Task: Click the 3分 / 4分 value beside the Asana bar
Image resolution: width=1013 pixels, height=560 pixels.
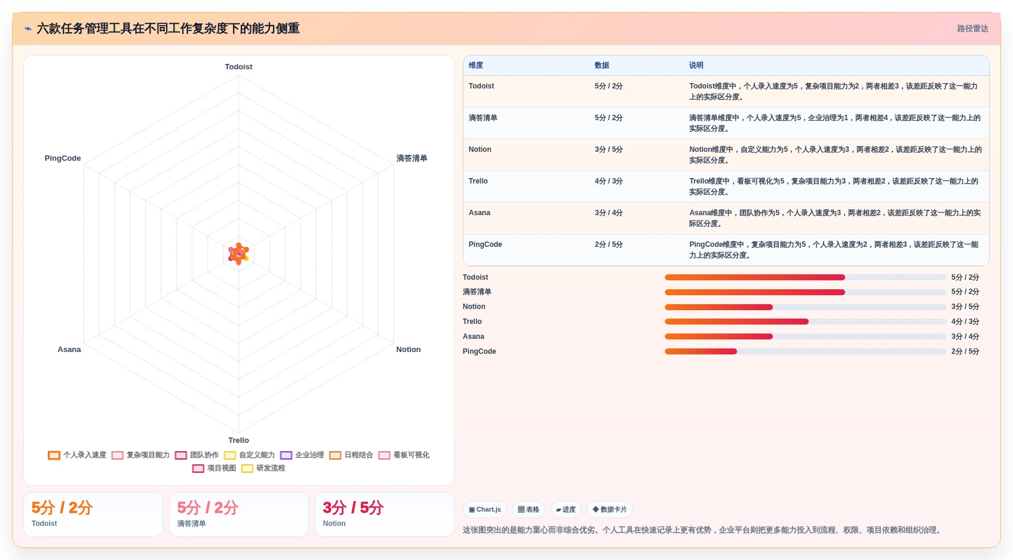Action: pos(965,336)
